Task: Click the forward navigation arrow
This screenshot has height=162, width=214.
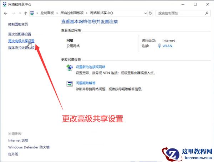Action: (x=14, y=13)
